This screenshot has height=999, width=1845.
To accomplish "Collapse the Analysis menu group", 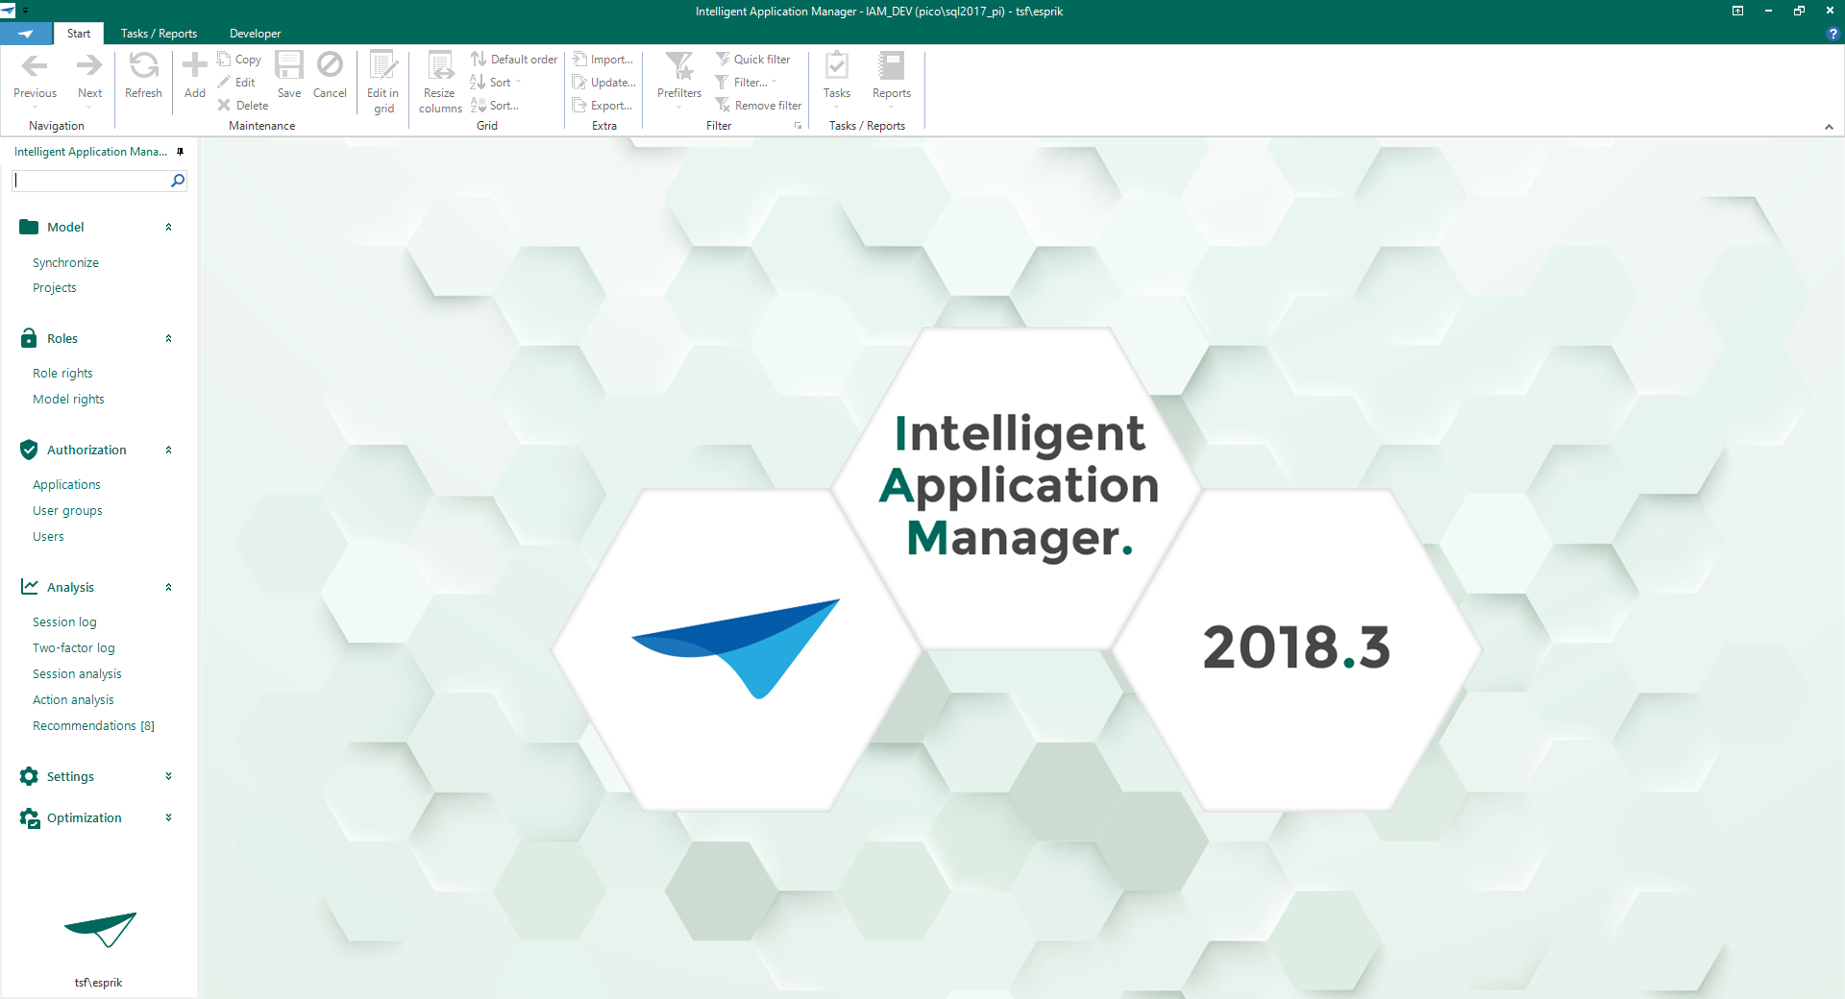I will (168, 587).
